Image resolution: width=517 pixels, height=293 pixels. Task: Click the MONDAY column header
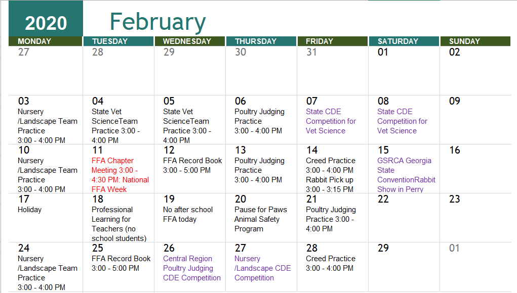click(x=34, y=41)
